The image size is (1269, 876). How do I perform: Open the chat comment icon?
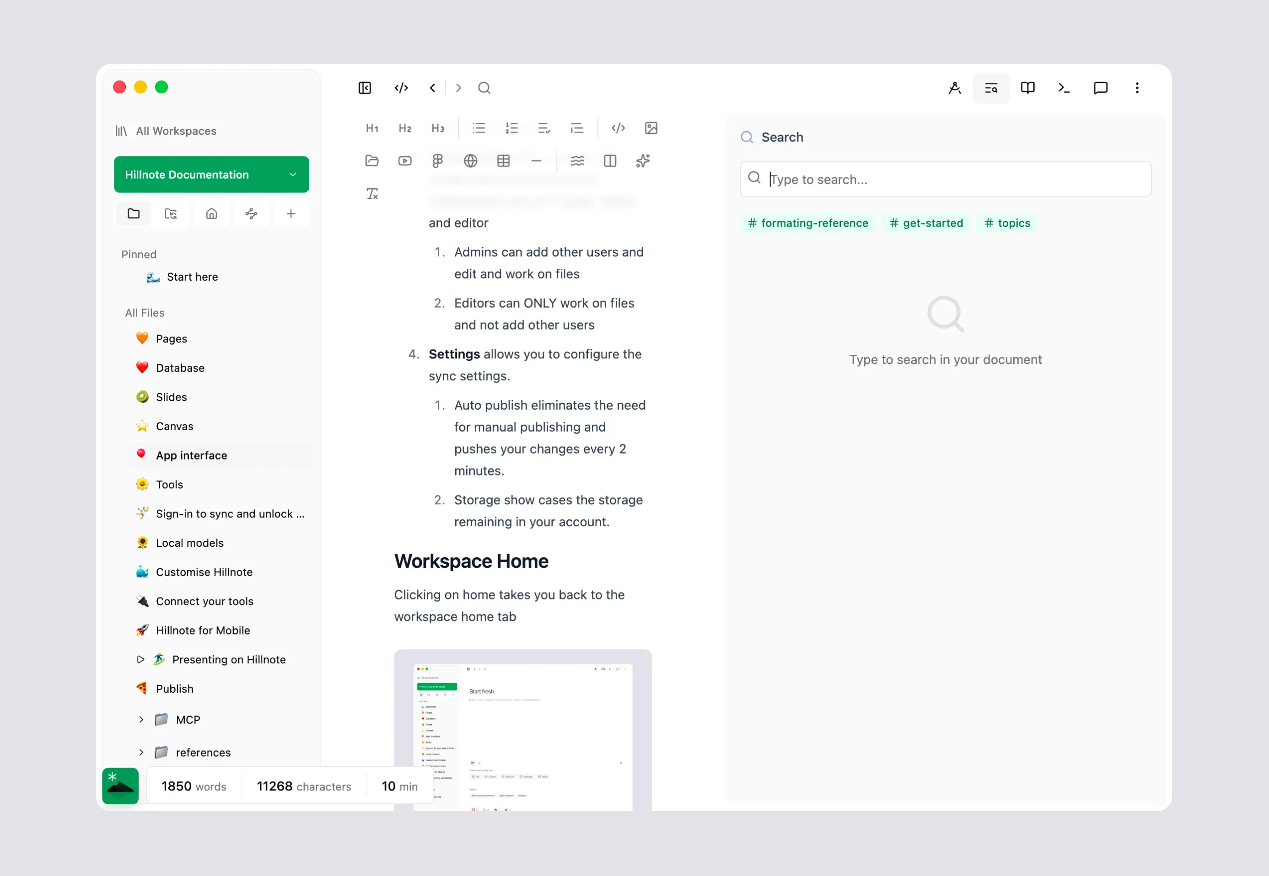(1100, 88)
